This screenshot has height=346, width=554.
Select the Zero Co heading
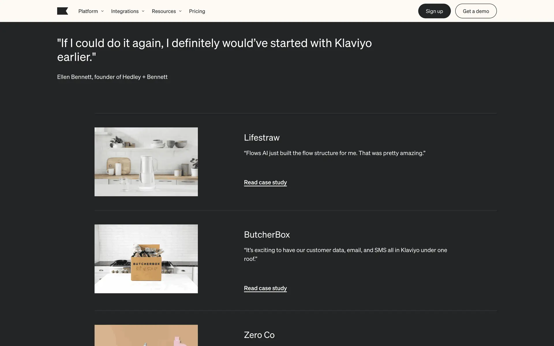tap(259, 335)
